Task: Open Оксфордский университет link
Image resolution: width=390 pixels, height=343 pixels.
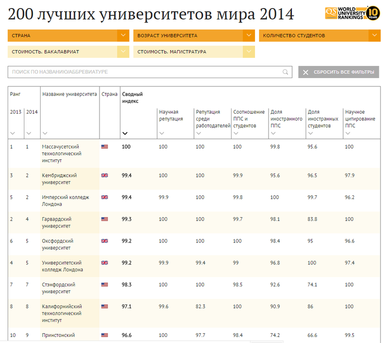Action: pyautogui.click(x=57, y=245)
